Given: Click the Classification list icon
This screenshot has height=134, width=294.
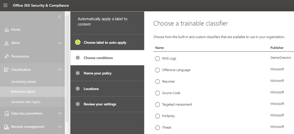Looking at the screenshot, I should coord(7,70).
